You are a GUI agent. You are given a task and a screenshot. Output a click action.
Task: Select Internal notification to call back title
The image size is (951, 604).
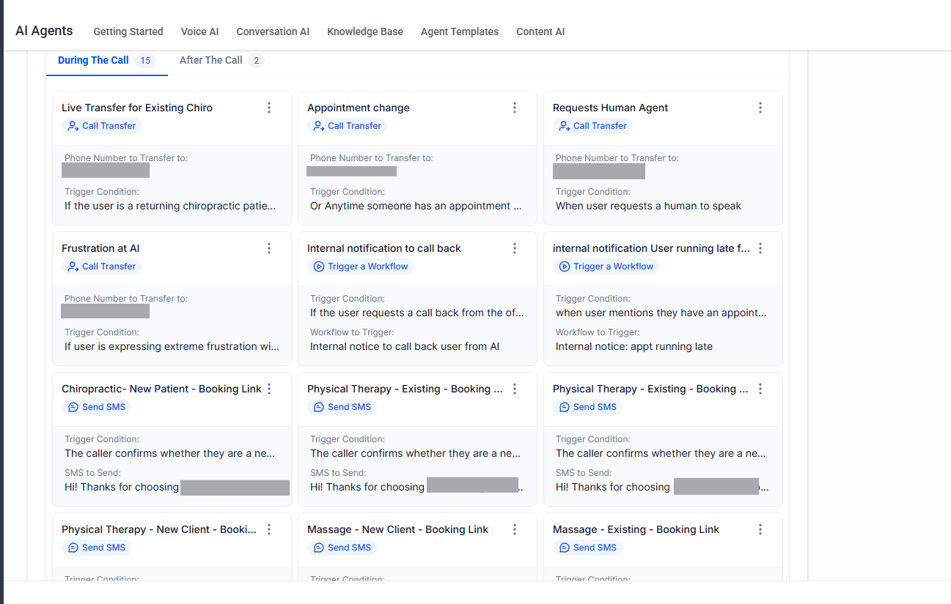click(384, 248)
